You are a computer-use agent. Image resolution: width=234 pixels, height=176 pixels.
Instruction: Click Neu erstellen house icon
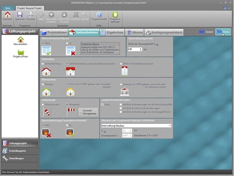click(x=20, y=39)
